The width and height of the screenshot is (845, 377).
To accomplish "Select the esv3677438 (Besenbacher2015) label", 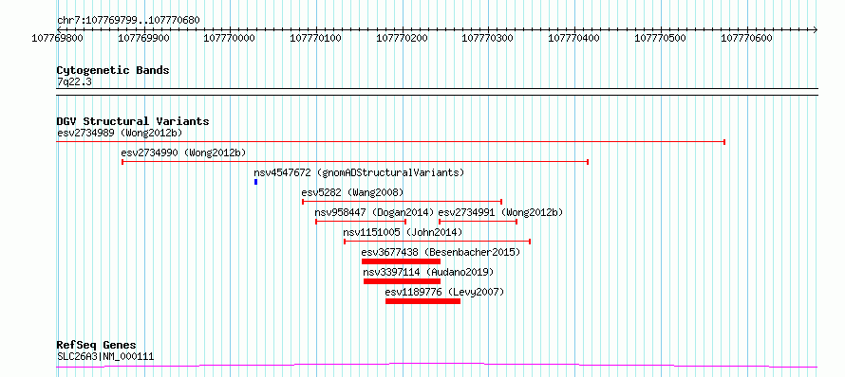I will point(441,252).
